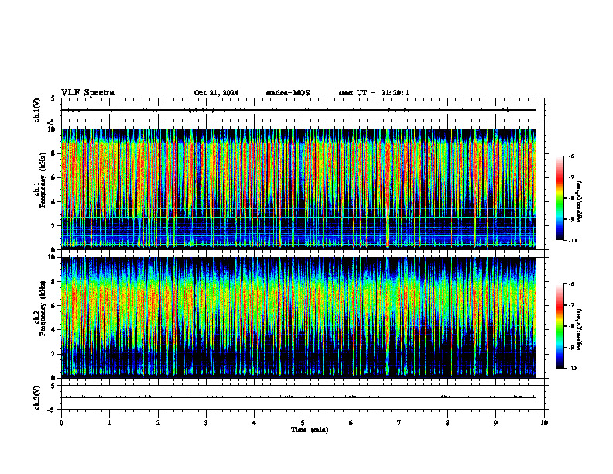
Task: Click the '-10' tick on ch.2 colorbar
Action: pos(573,369)
